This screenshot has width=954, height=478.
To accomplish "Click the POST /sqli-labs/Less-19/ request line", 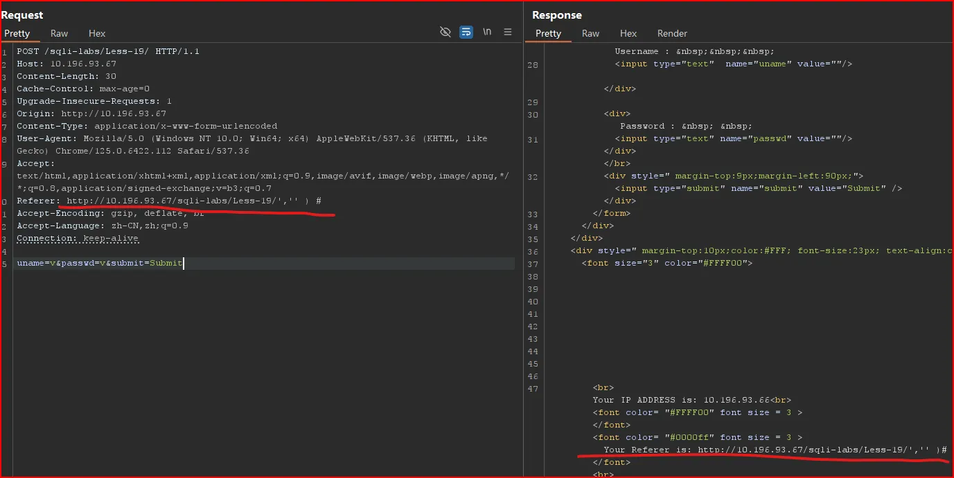I will [x=108, y=51].
